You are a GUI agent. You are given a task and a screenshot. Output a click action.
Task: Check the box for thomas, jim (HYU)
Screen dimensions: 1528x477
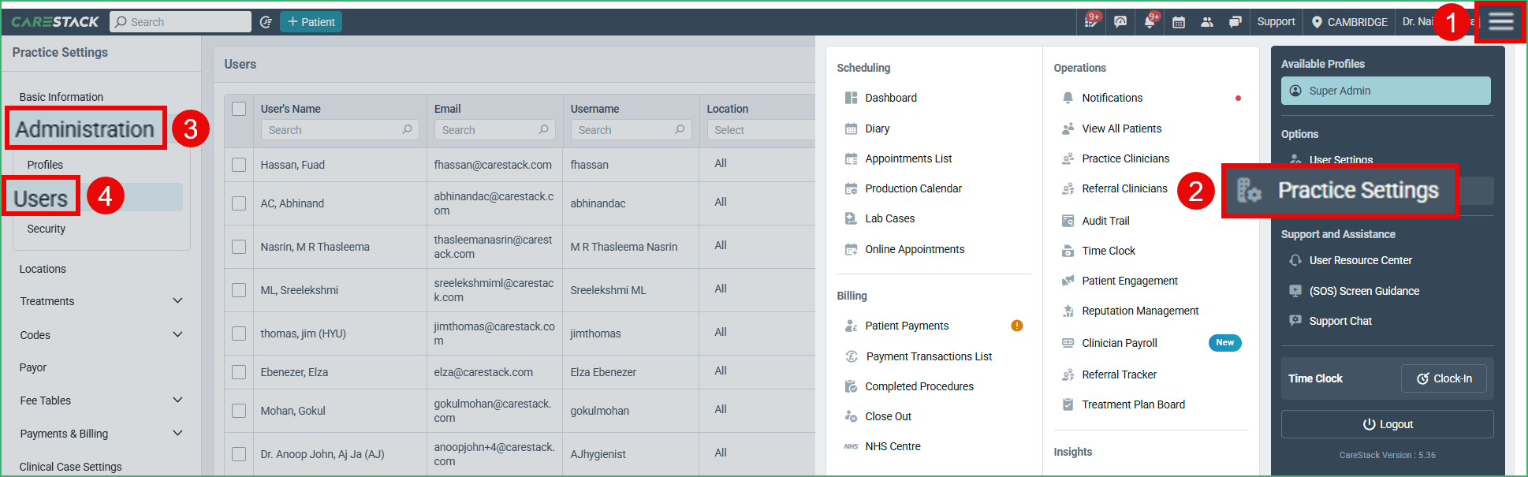(x=239, y=334)
